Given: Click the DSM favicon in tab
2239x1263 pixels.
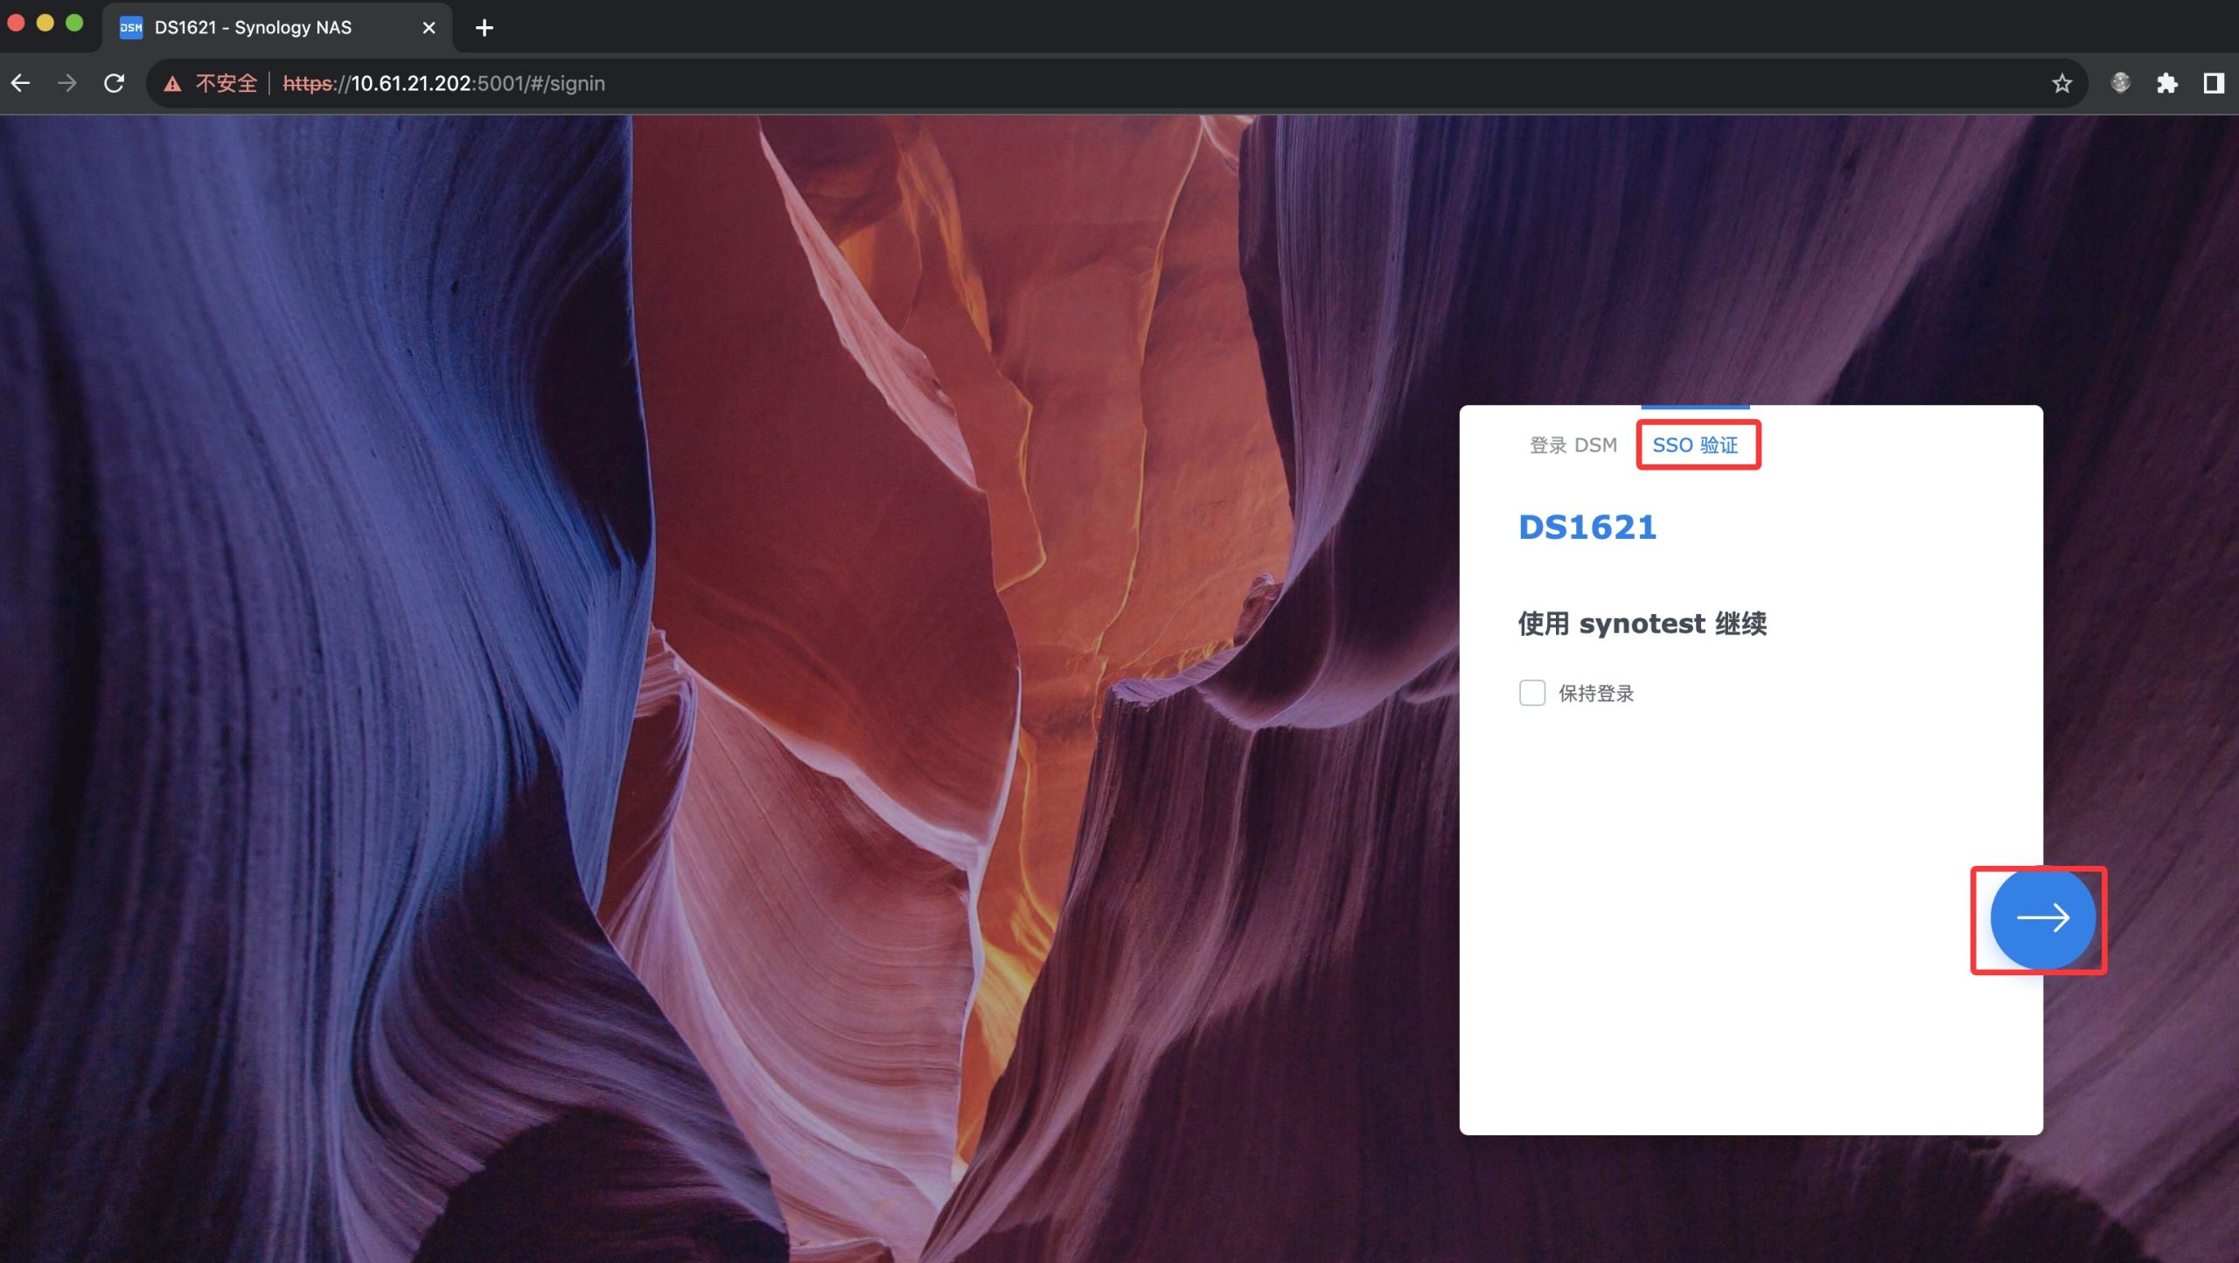Looking at the screenshot, I should point(131,28).
